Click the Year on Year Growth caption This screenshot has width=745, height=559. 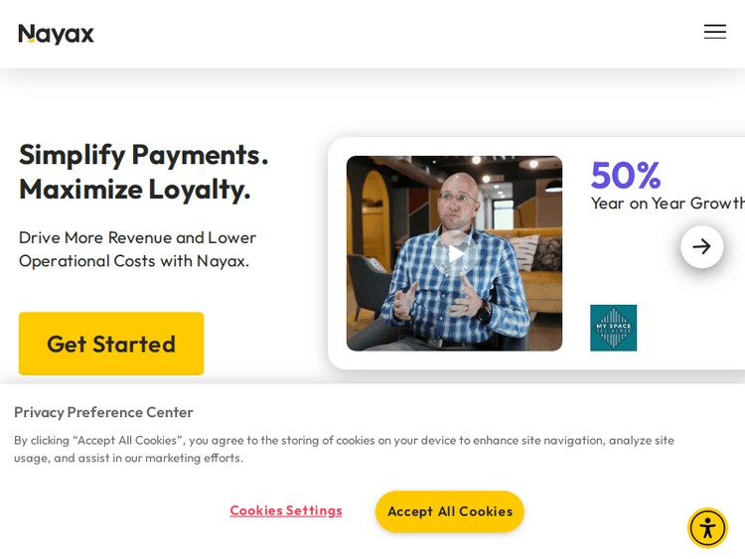pos(668,203)
